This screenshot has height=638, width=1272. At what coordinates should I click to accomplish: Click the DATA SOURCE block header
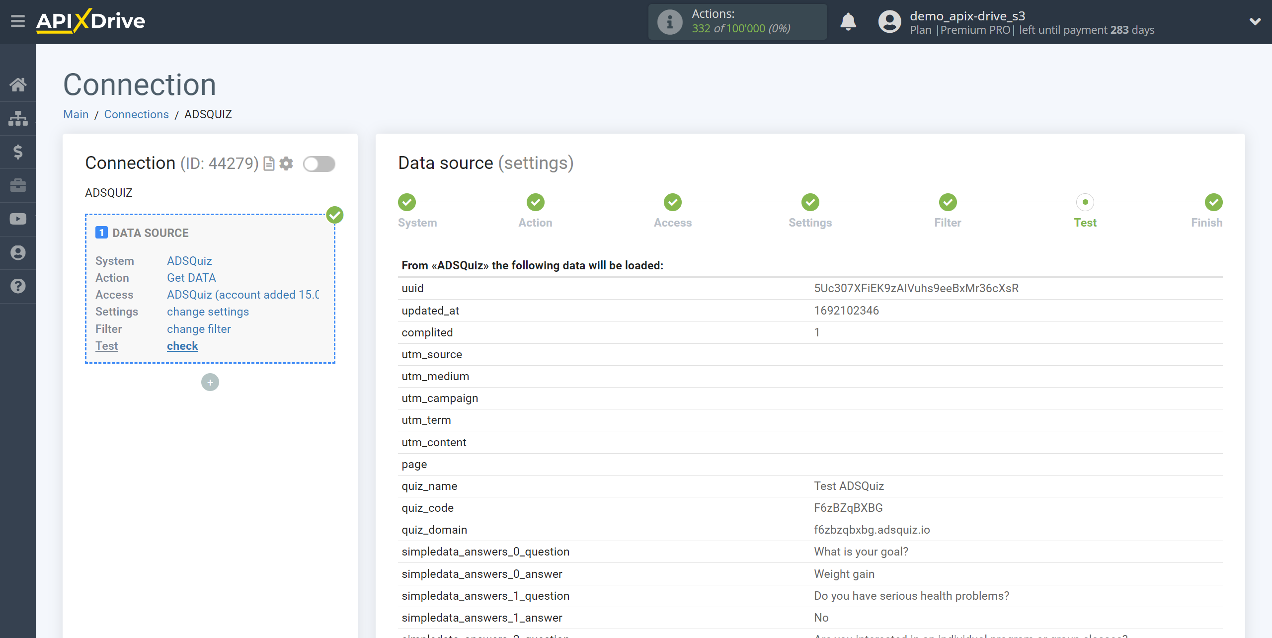coord(151,233)
